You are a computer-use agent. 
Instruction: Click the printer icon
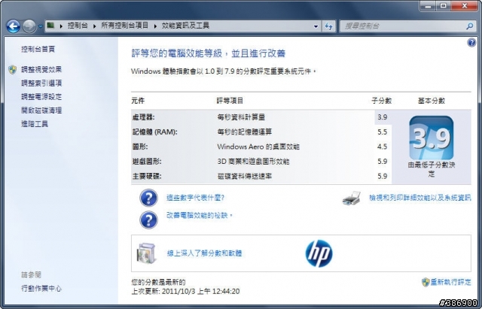[x=352, y=198]
